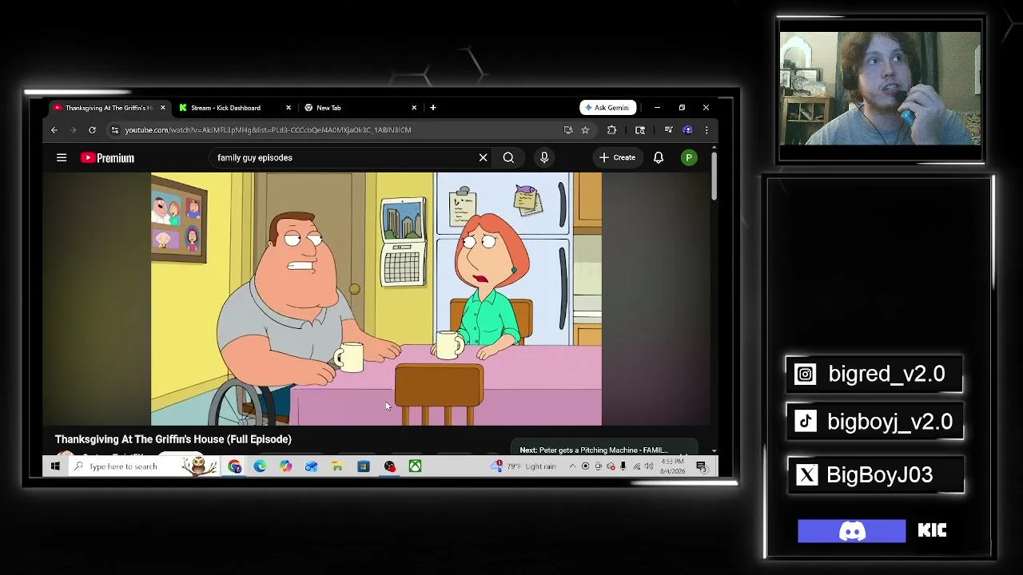Screen dimensions: 1023x575
Task: Open Chrome's three-dot menu
Action: [x=706, y=130]
